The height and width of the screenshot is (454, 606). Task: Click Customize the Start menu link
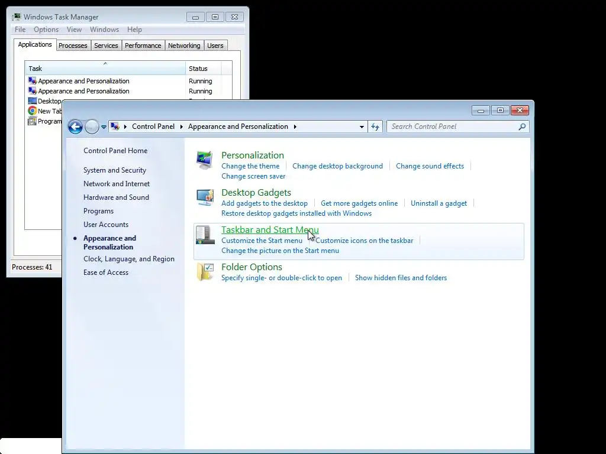262,241
